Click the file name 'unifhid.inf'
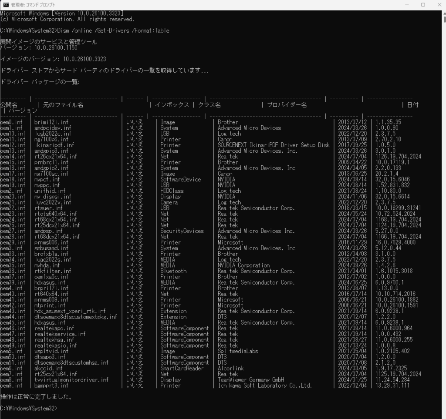Viewport: 446px width, 419px height. [50, 191]
